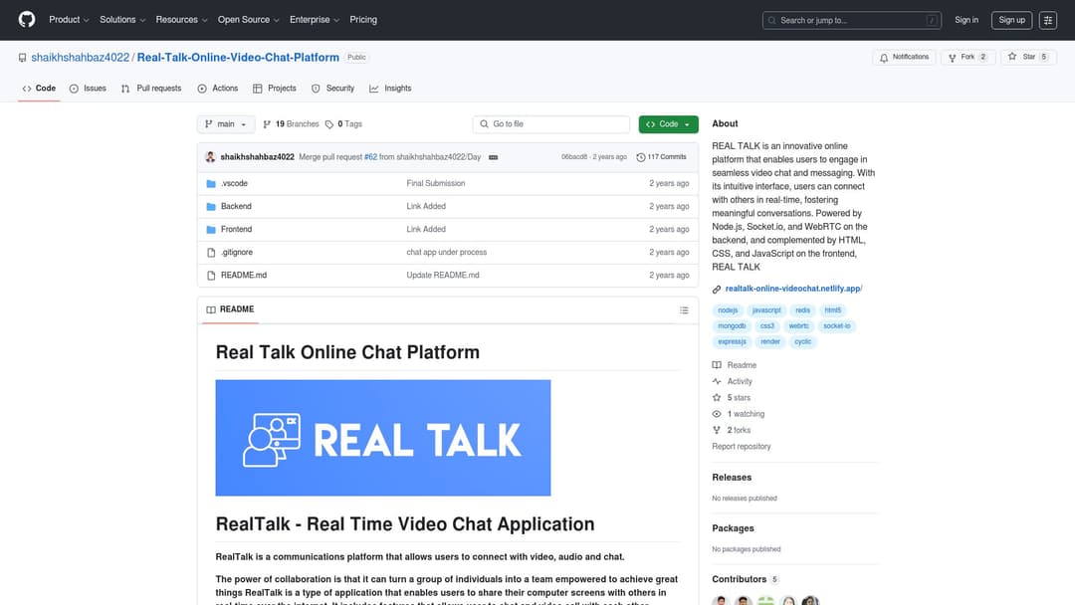Click the Notifications bell button
The height and width of the screenshot is (605, 1075).
point(904,58)
